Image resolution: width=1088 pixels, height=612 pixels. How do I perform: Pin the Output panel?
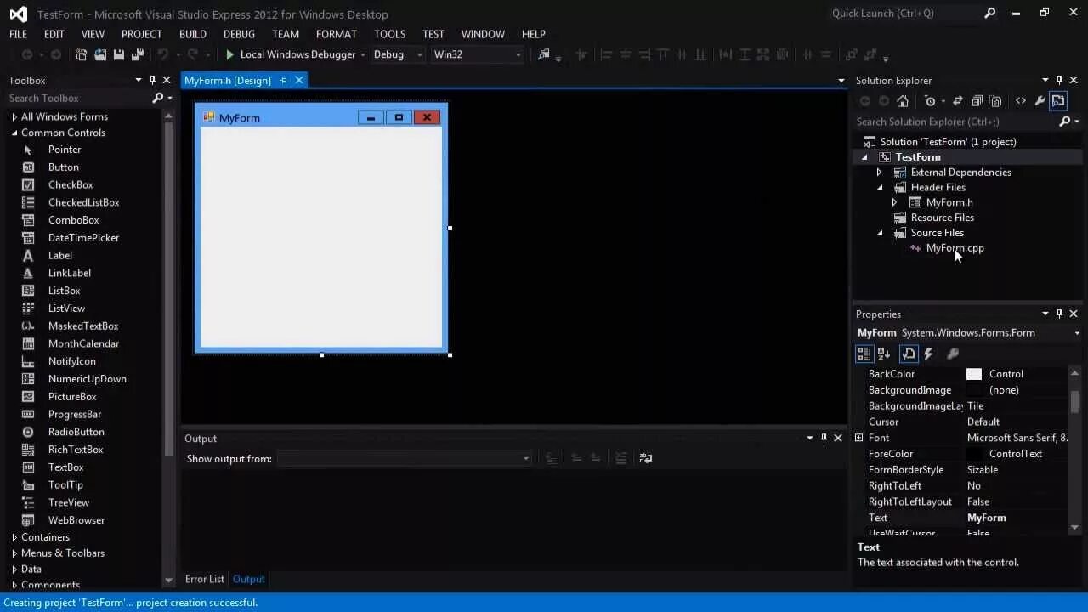point(824,438)
